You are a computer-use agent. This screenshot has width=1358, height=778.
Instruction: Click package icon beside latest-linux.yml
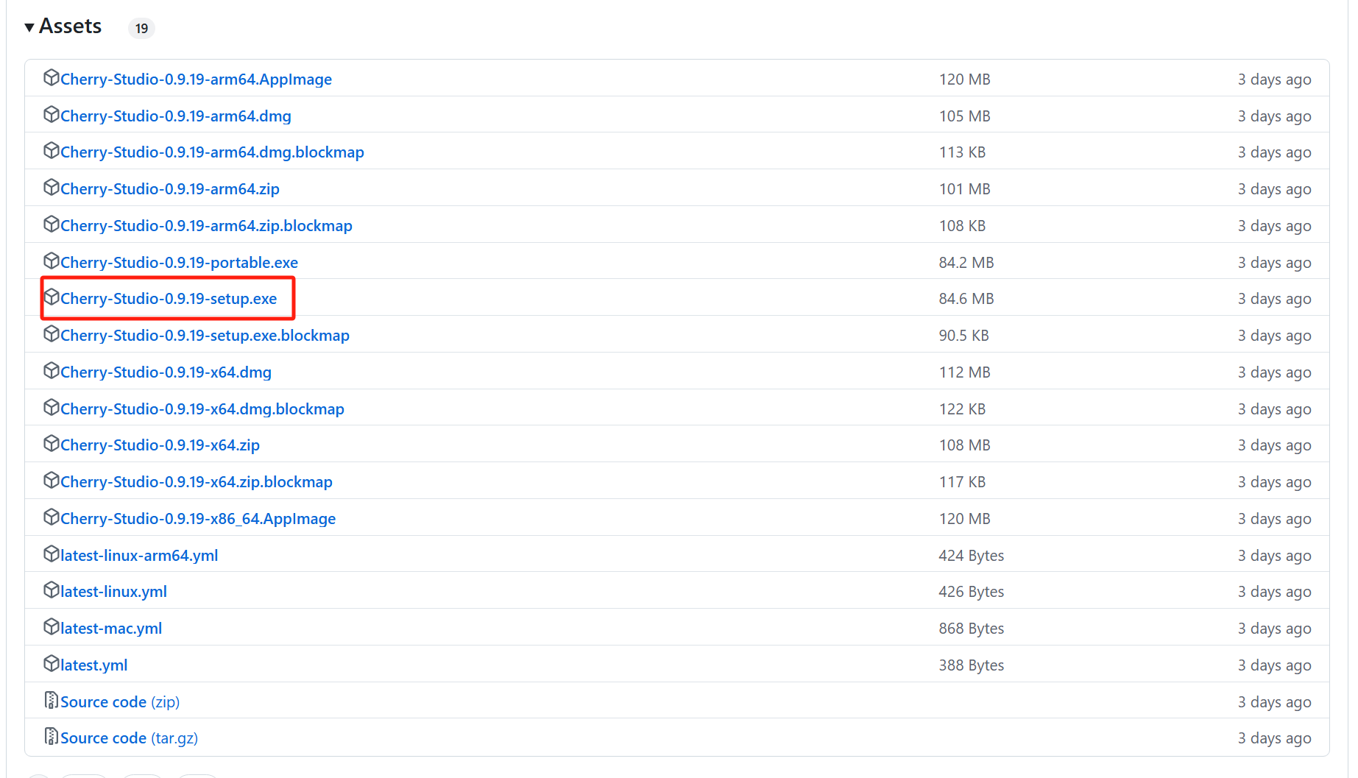51,590
